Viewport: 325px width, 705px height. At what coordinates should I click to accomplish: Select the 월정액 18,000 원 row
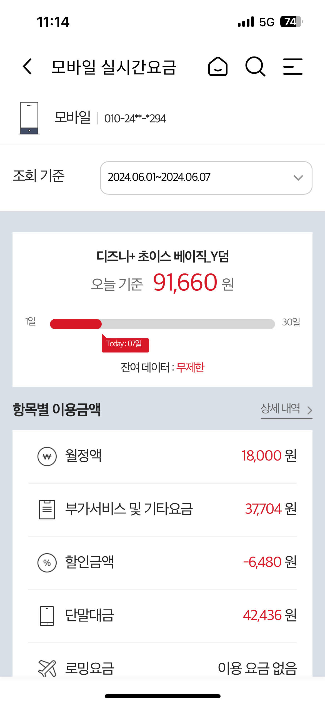click(x=162, y=456)
